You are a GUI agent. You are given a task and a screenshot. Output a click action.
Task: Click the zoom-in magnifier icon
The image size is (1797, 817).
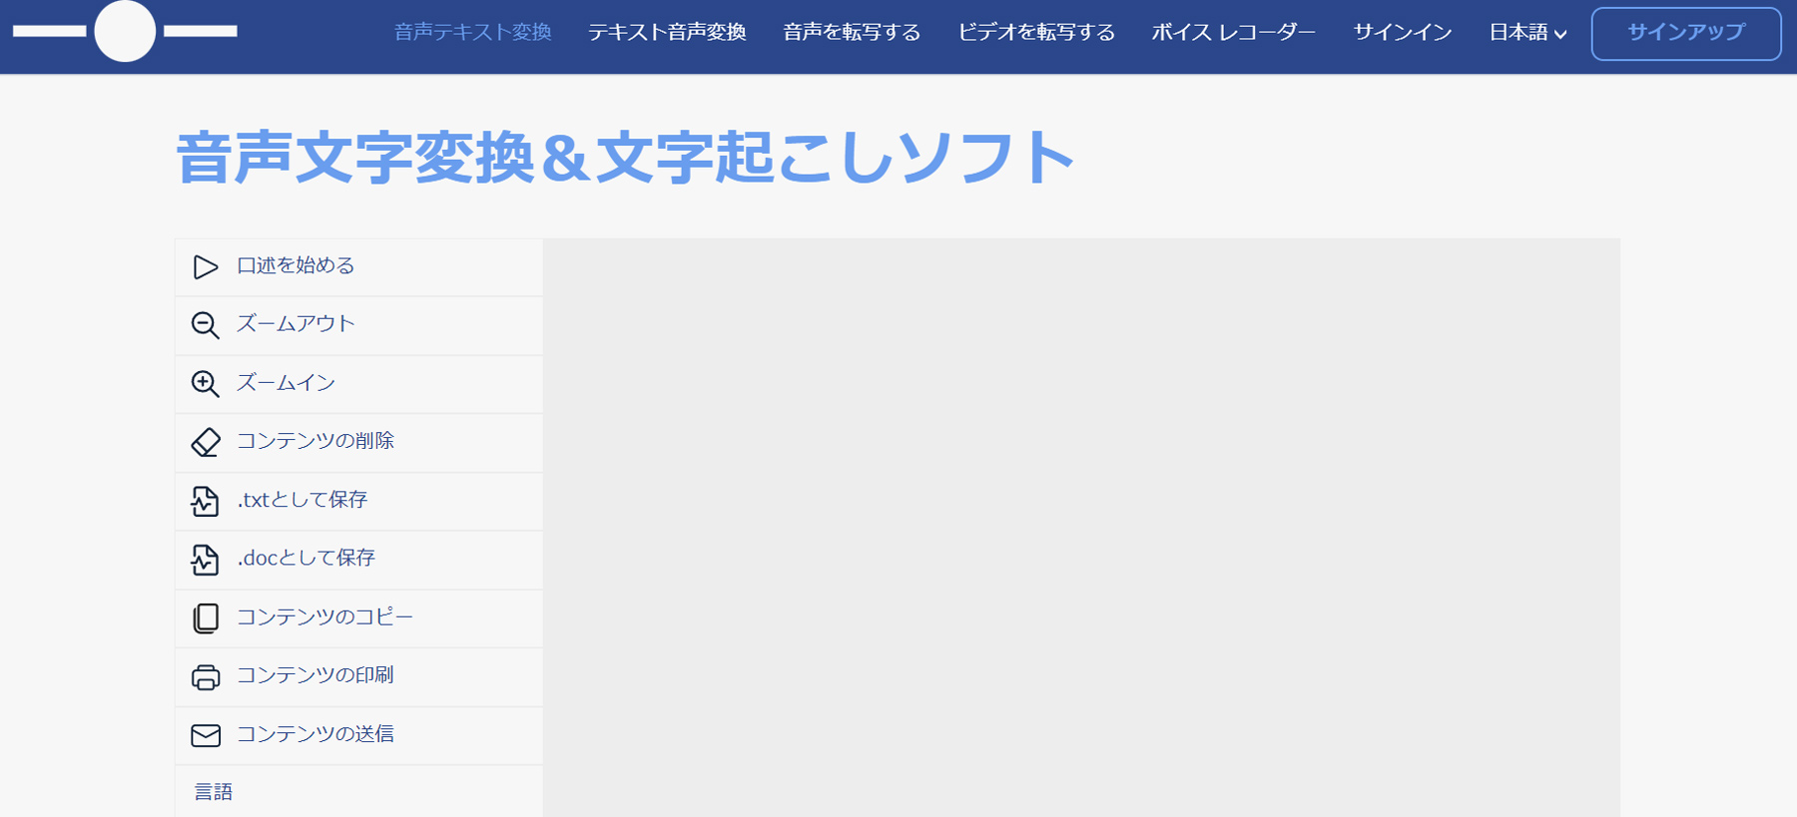coord(206,384)
